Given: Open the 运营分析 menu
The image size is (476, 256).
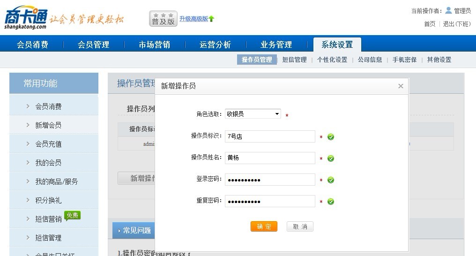Looking at the screenshot, I should [x=215, y=45].
